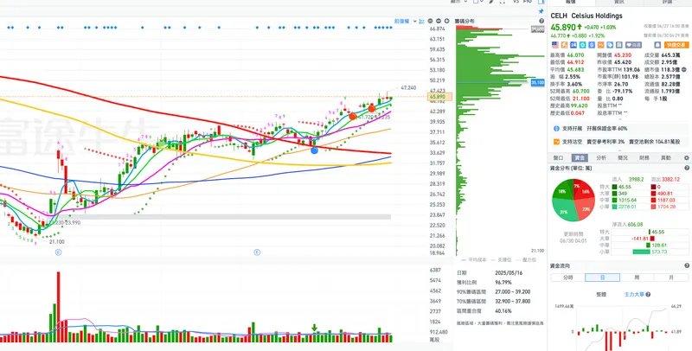Switch to the 盤口 tab
Viewport: 692px width, 351px height.
coord(558,158)
